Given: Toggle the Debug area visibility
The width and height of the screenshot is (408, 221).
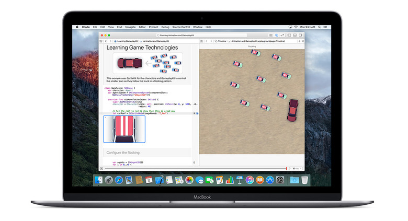Looking at the screenshot, I should click(x=294, y=35).
